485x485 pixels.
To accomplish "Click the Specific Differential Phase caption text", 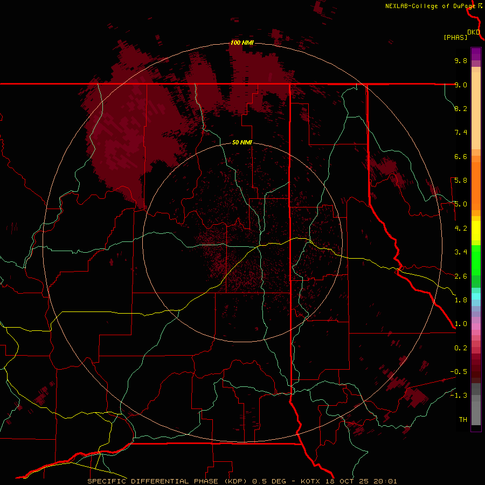I will point(242,481).
